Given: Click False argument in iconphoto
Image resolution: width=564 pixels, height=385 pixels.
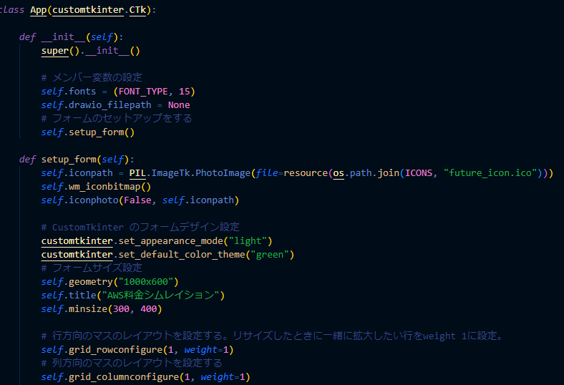Looking at the screenshot, I should pos(137,200).
